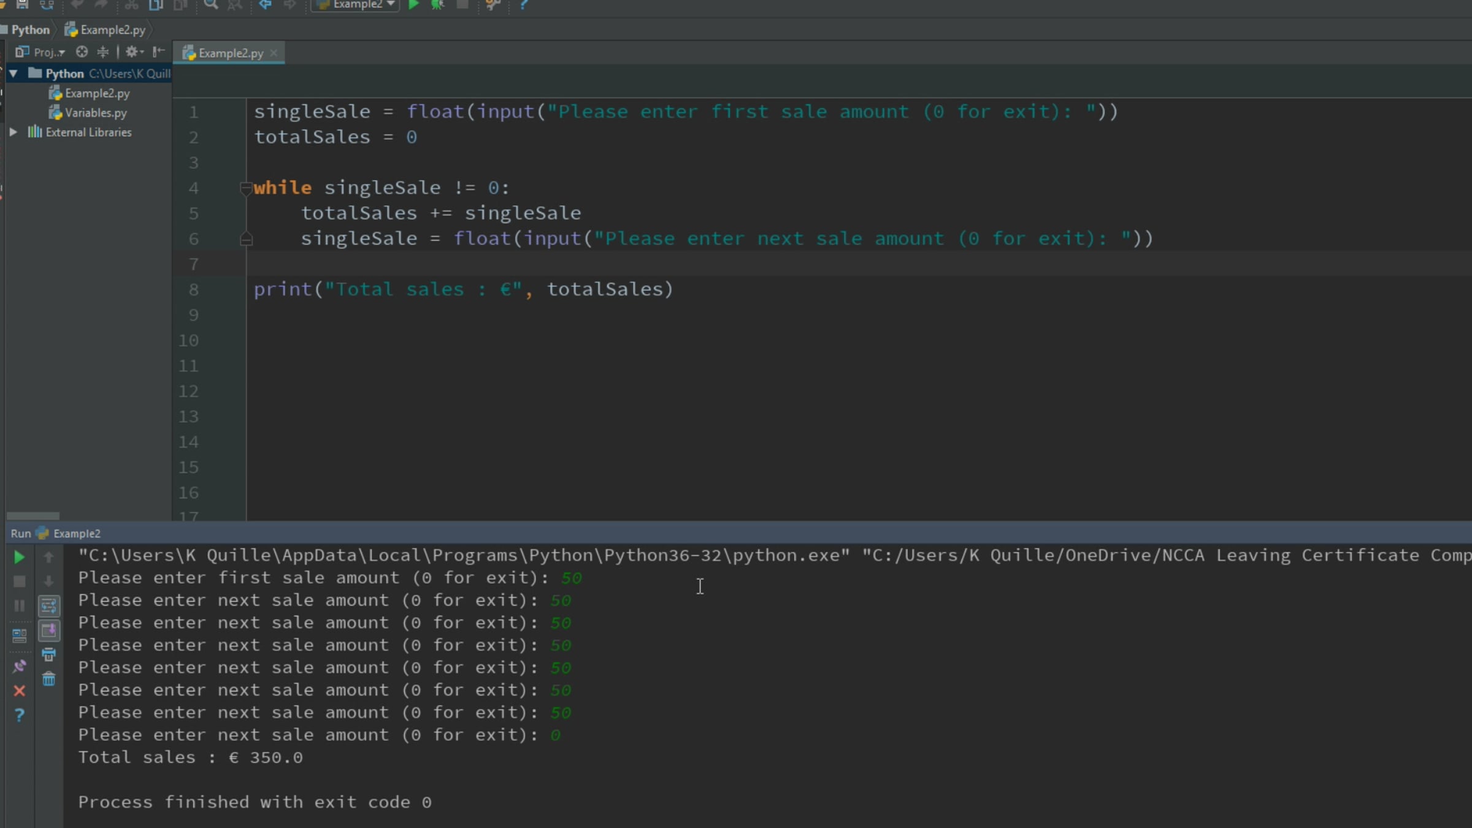Click the fold end marker at line 6

tap(246, 239)
